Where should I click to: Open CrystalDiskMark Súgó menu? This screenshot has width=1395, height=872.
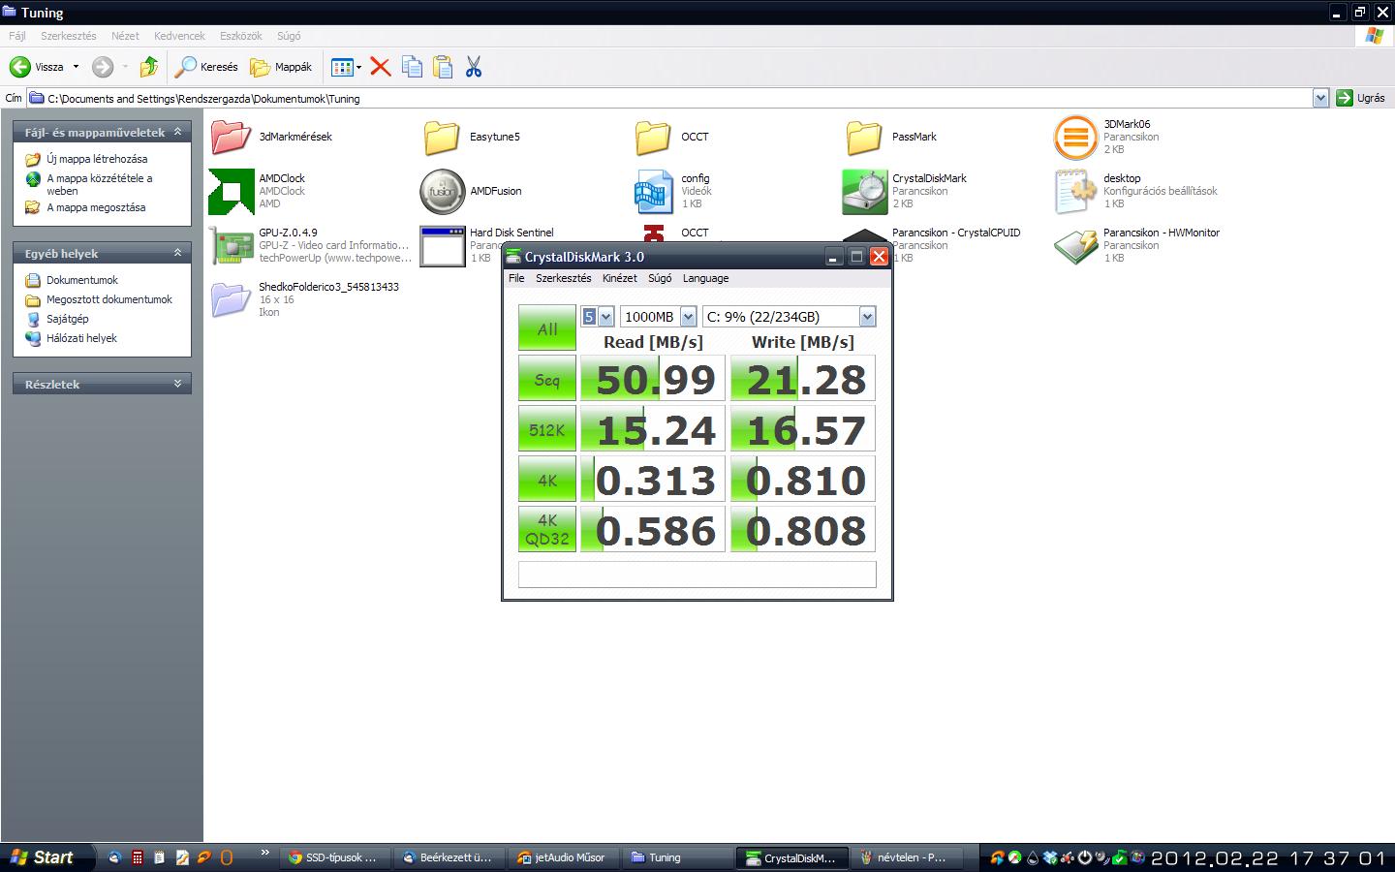[x=660, y=278]
